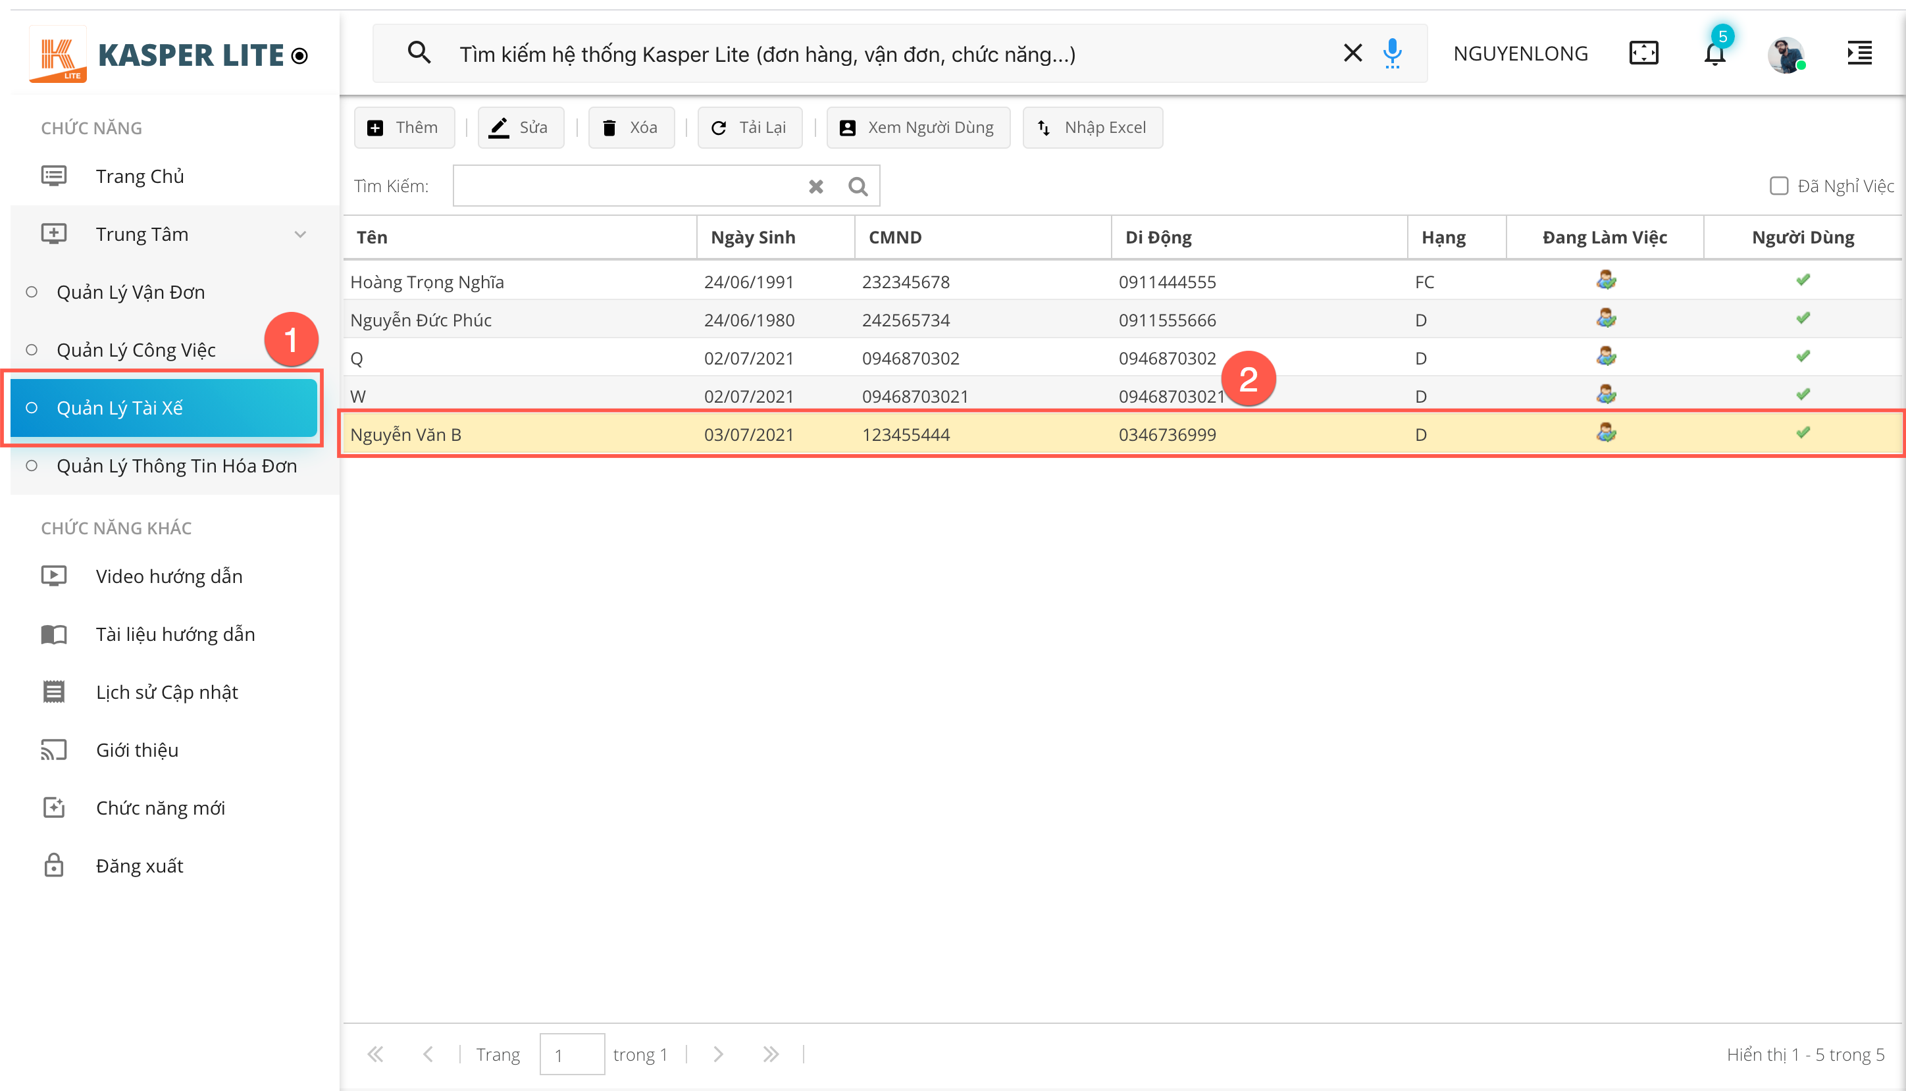Click the right panel menu icon
Image resolution: width=1906 pixels, height=1091 pixels.
1859,53
